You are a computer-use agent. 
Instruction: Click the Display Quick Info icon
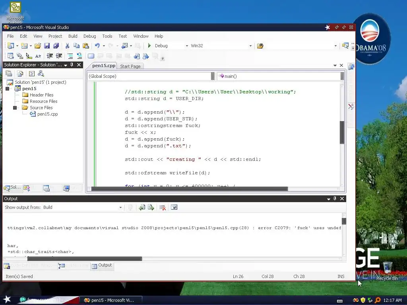[x=29, y=56]
